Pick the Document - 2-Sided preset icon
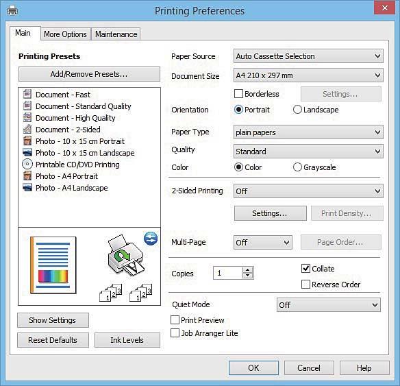Screen dimensions: 400x386 27,129
